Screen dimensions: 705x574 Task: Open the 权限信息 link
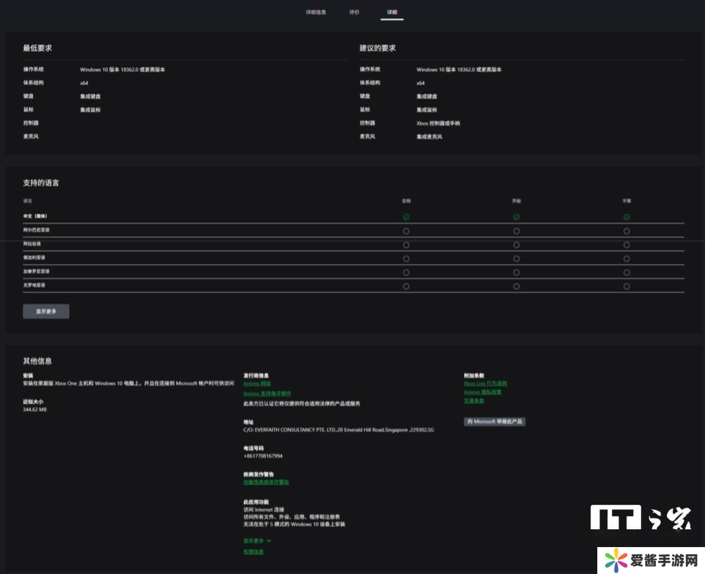click(x=253, y=552)
